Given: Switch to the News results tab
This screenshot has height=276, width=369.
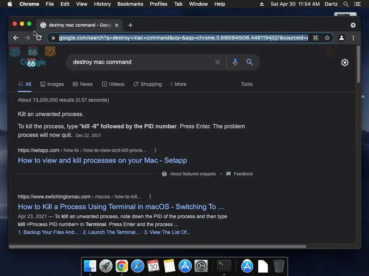Looking at the screenshot, I should pyautogui.click(x=83, y=84).
